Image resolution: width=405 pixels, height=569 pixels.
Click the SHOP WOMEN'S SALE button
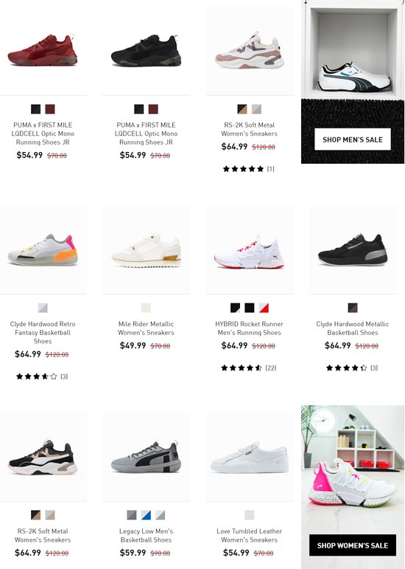353,545
